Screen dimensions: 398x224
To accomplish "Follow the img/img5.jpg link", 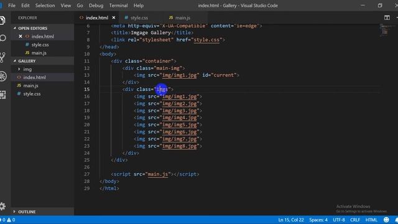I will (180, 124).
